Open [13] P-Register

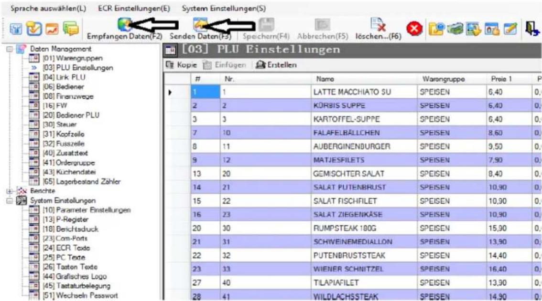(x=65, y=219)
